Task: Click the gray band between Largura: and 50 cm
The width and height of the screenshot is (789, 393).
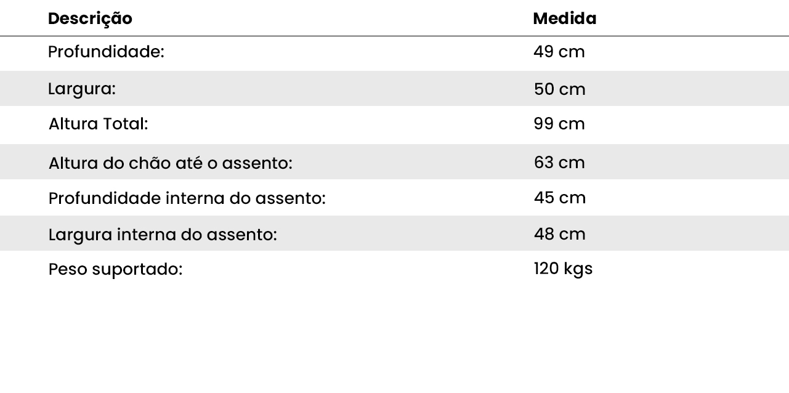Action: 320,89
